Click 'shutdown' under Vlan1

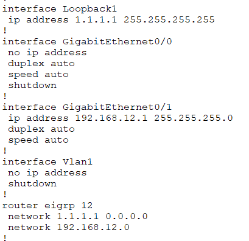click(x=32, y=184)
